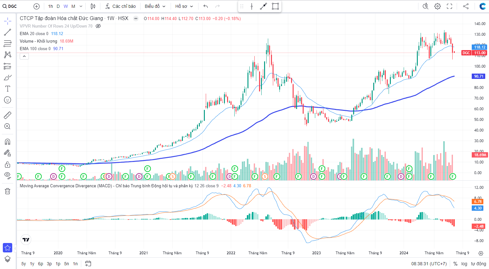
Task: Open the quick search icon in top right
Action: (426, 6)
